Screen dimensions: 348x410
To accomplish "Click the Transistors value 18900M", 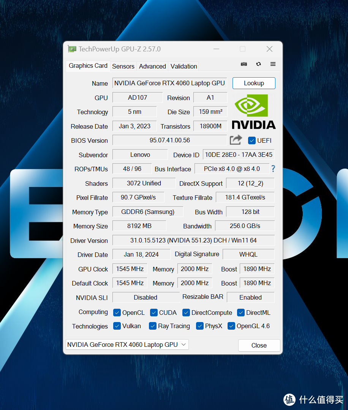I will click(x=210, y=126).
